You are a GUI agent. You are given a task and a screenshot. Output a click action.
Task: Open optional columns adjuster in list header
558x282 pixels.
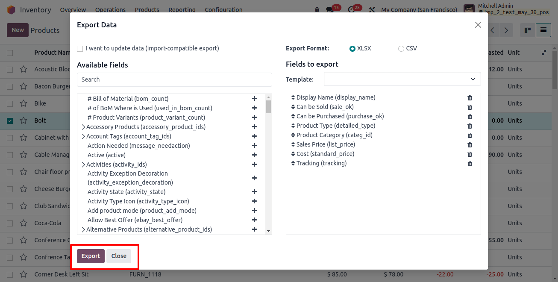tap(544, 53)
